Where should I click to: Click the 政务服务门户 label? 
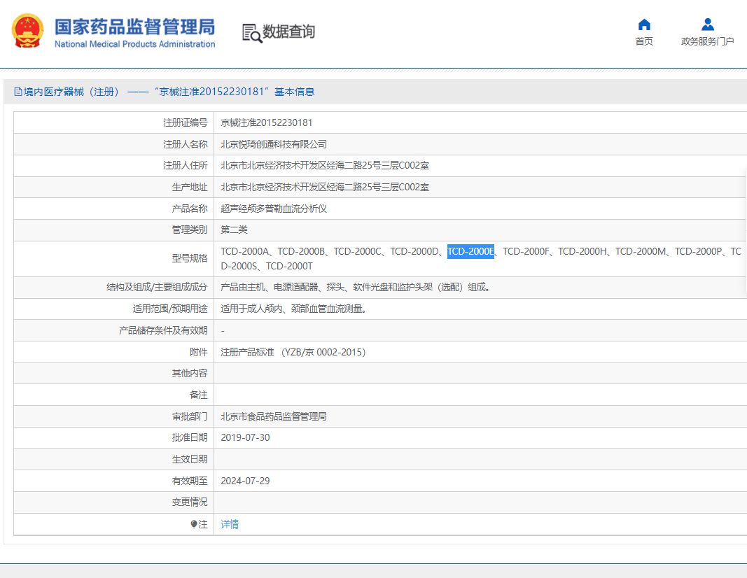pos(708,41)
